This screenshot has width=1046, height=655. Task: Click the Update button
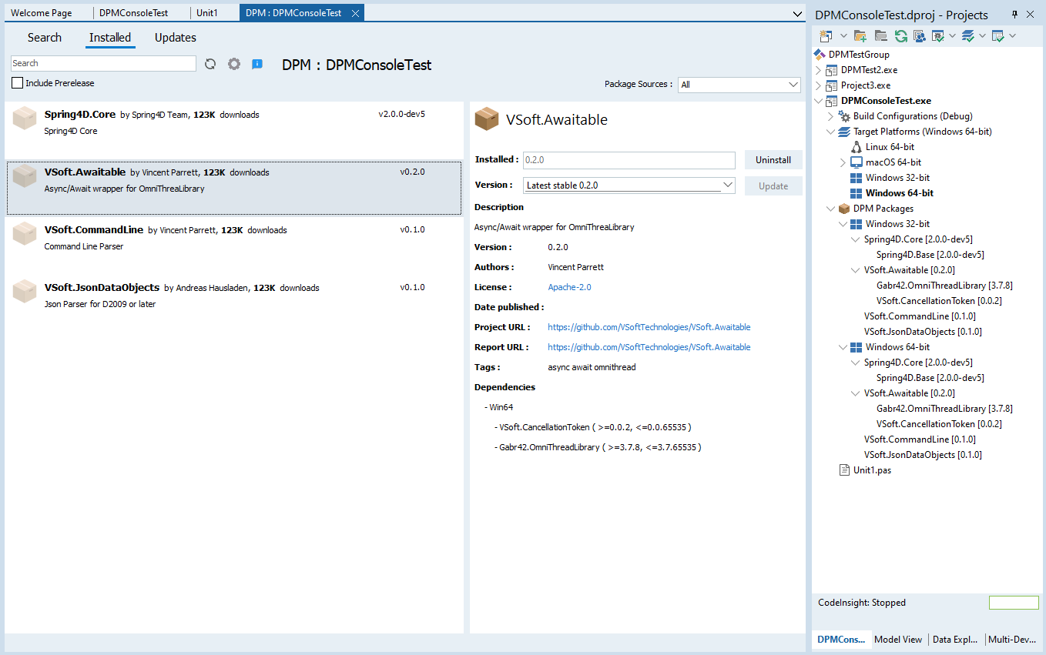click(773, 185)
